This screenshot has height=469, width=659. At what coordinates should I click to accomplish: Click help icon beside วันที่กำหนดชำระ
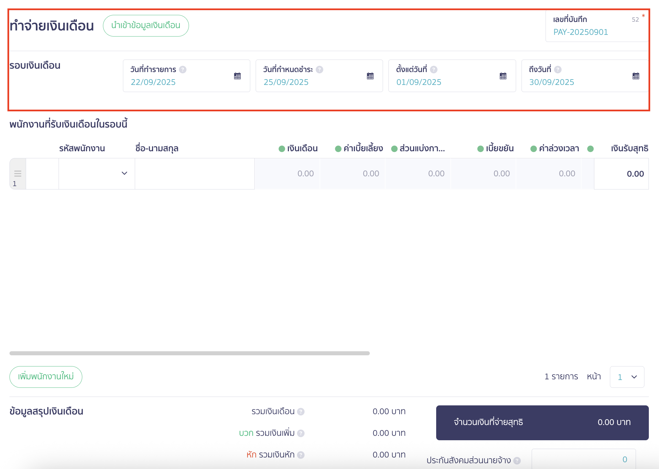pos(319,70)
